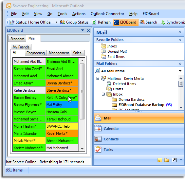
Task: Collapse the Mail navigation pane
Action: pos(180,32)
